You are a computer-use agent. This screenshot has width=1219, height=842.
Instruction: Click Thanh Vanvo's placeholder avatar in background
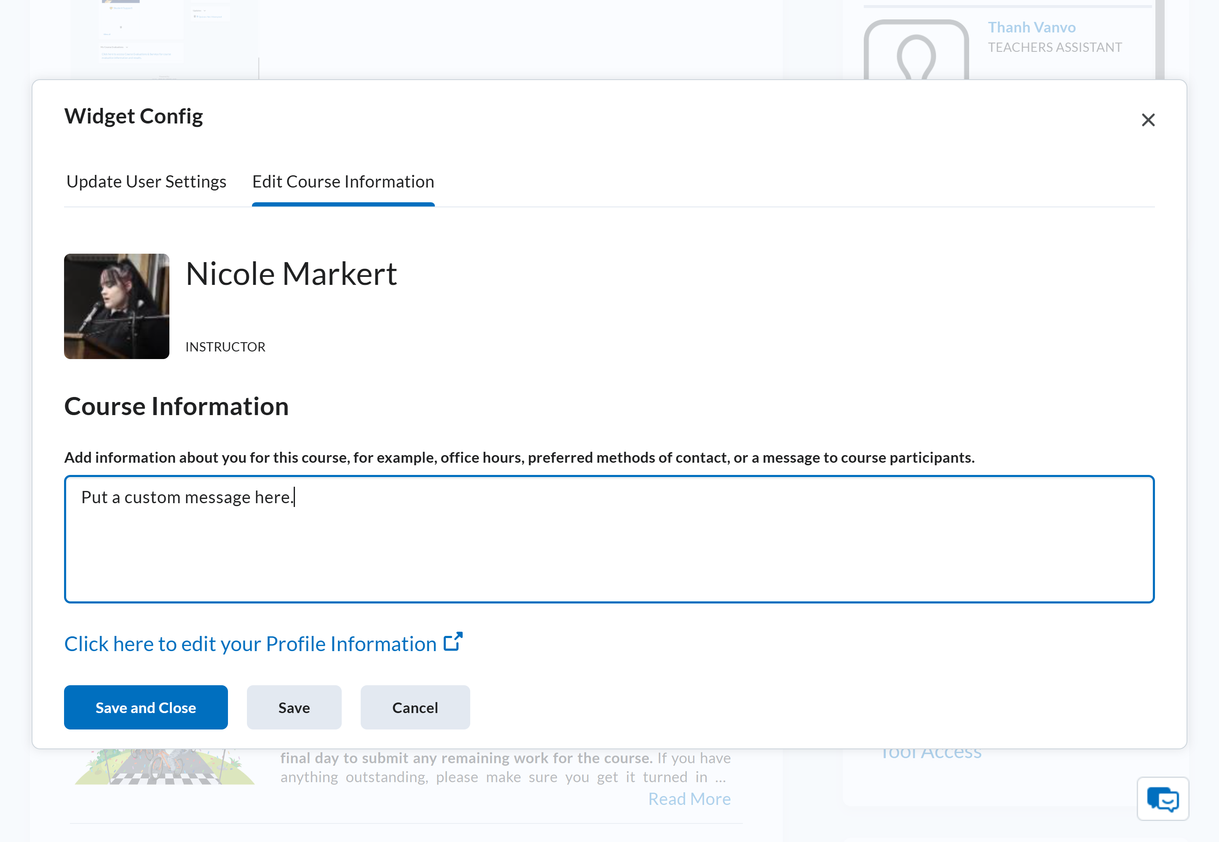tap(916, 50)
